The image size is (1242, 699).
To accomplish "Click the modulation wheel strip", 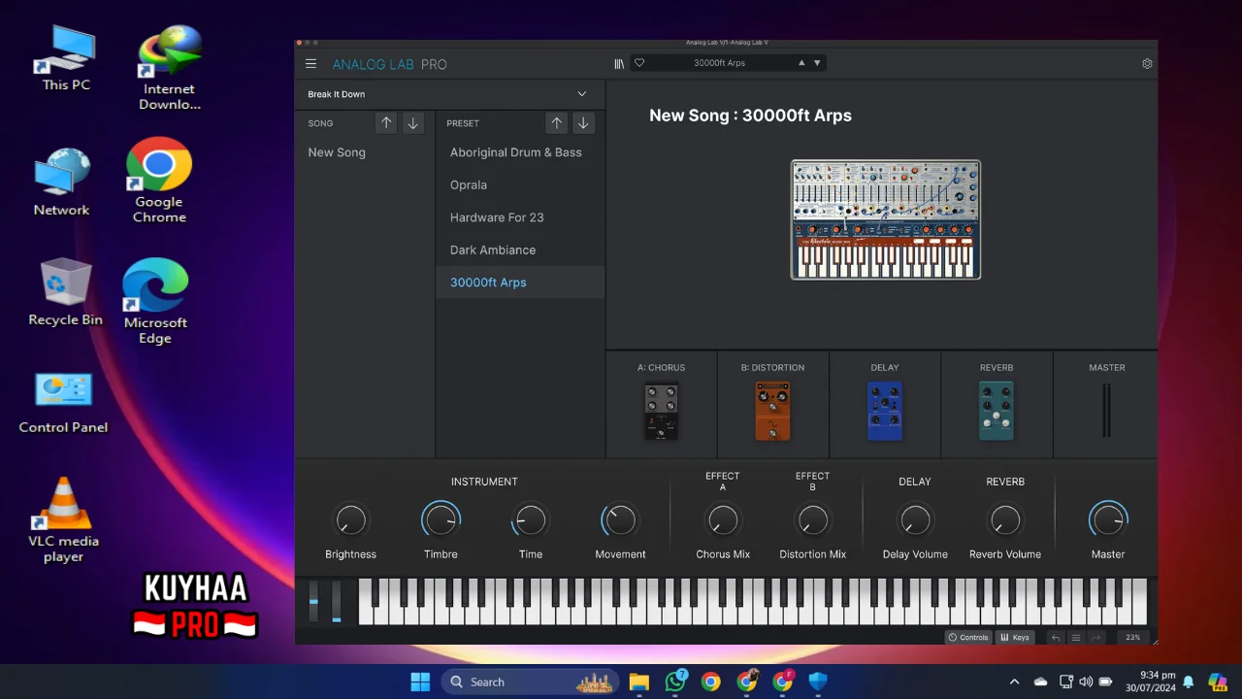I will pos(337,602).
